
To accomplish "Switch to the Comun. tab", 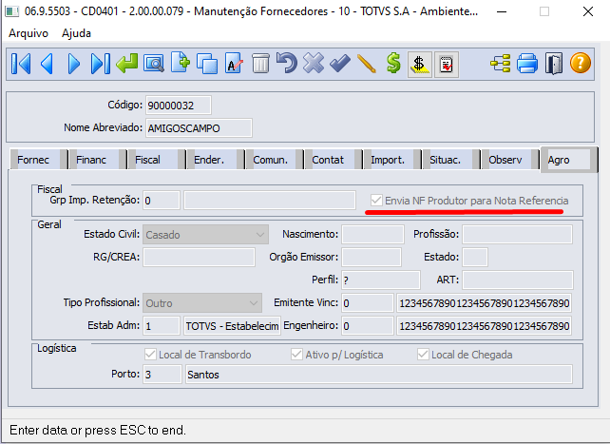I will (x=275, y=160).
